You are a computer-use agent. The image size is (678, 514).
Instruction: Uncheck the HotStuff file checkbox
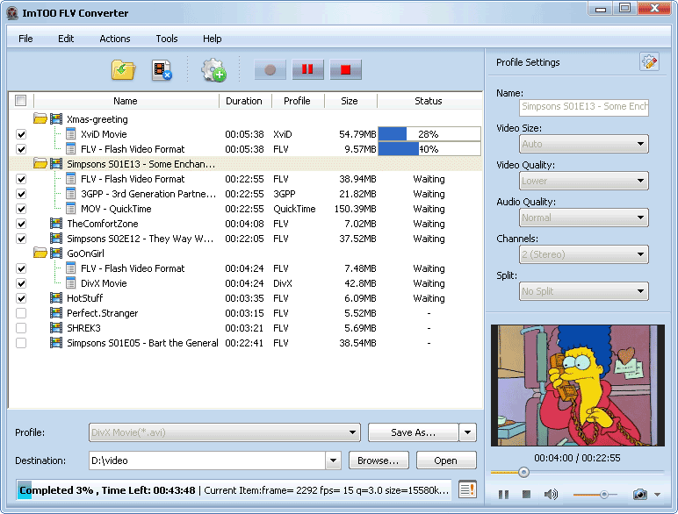coord(21,298)
